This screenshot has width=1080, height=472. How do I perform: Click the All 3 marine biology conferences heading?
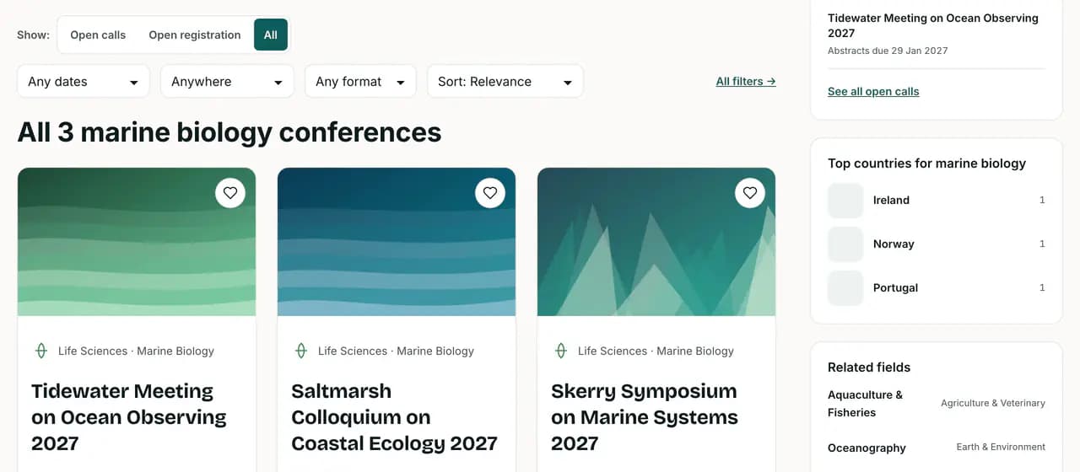pyautogui.click(x=229, y=132)
